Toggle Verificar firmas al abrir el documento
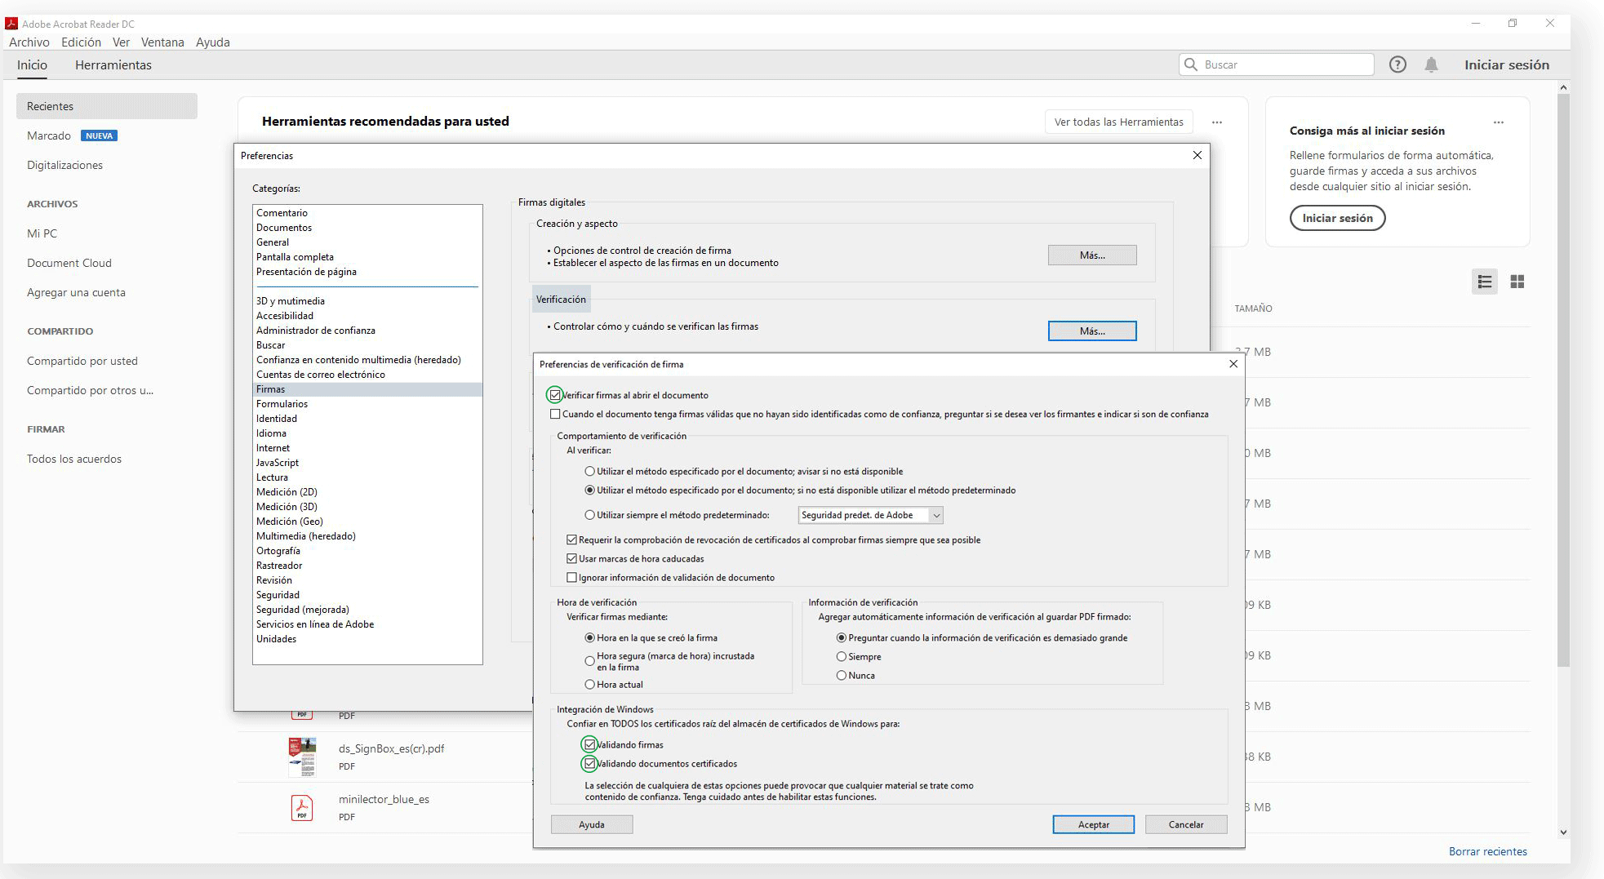This screenshot has height=879, width=1604. pos(555,395)
